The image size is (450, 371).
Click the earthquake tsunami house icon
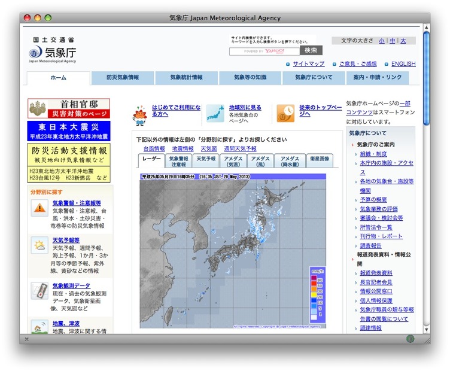pos(39,327)
